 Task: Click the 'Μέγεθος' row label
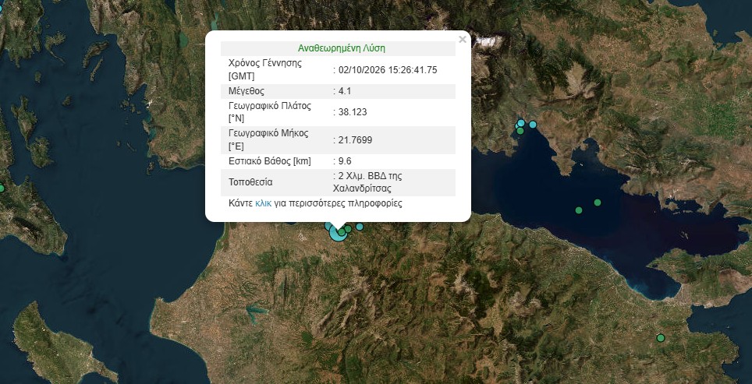click(x=247, y=91)
